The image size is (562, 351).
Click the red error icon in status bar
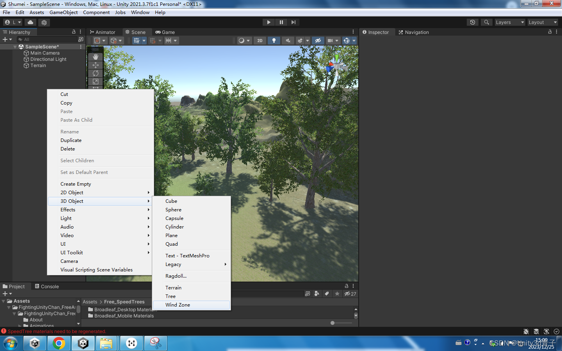click(4, 331)
